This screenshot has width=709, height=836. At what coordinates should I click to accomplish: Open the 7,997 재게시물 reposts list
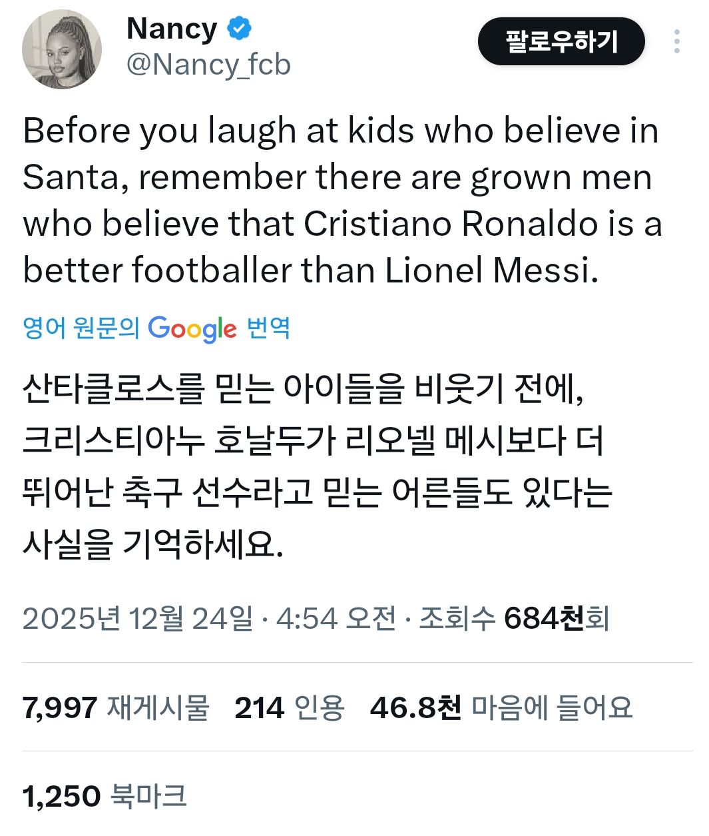[116, 707]
